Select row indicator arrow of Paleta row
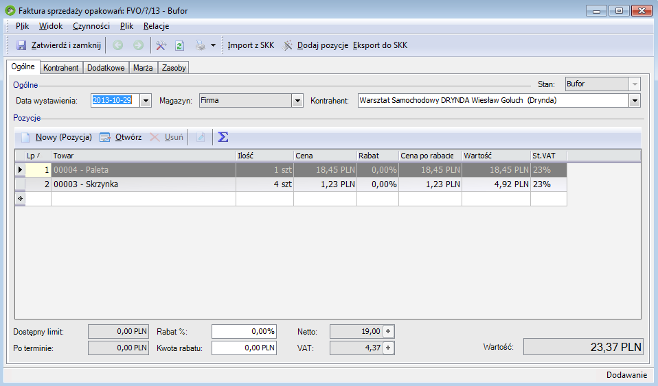Image resolution: width=658 pixels, height=386 pixels. (20, 170)
